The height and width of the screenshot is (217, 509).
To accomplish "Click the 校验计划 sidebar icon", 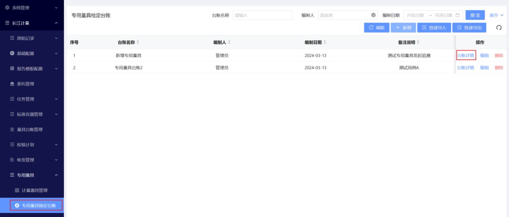I will (12, 145).
